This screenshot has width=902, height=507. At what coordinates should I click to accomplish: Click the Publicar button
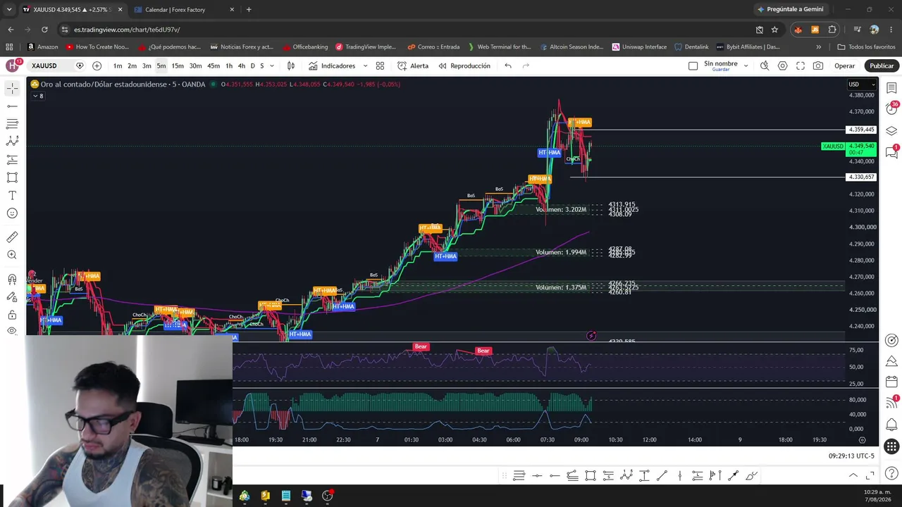click(x=882, y=65)
